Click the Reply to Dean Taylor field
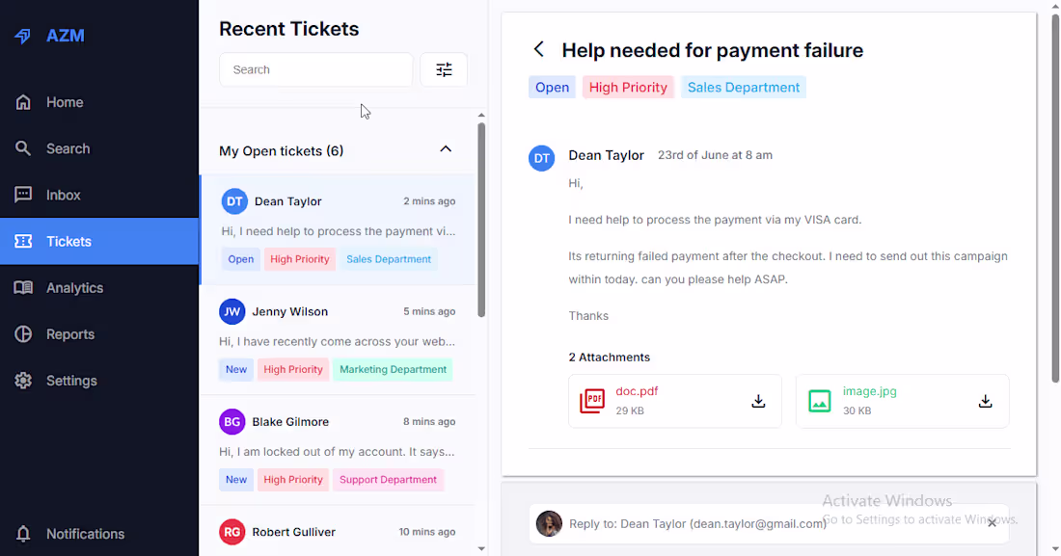 click(x=769, y=523)
